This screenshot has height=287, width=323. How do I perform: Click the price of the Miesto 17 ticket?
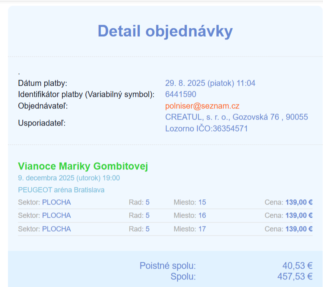(299, 229)
